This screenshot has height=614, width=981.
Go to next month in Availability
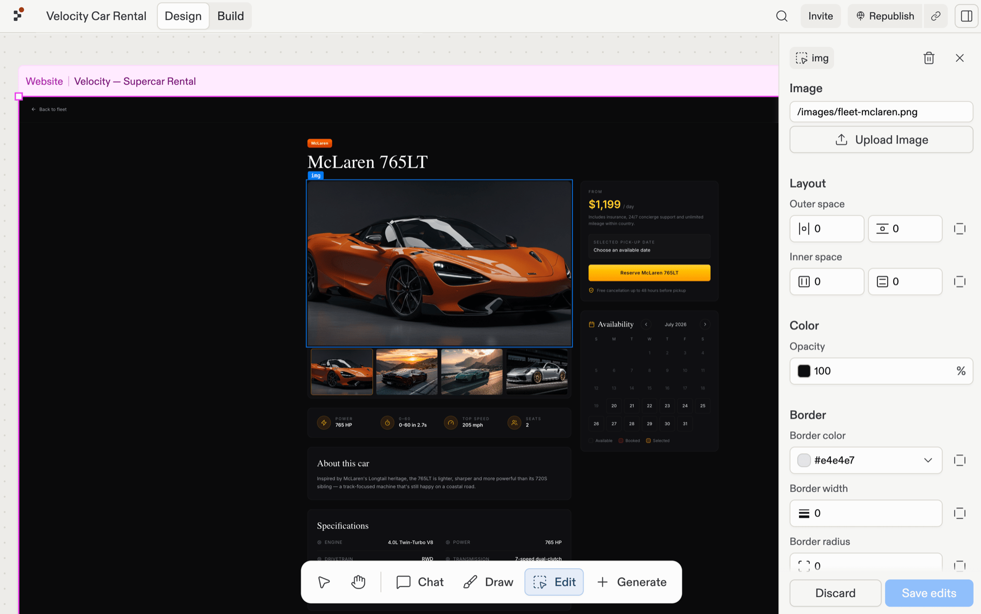[x=705, y=324]
